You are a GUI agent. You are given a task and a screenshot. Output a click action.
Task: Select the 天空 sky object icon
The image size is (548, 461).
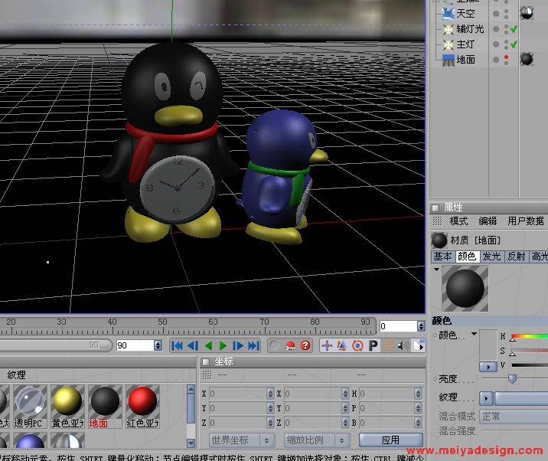point(448,13)
